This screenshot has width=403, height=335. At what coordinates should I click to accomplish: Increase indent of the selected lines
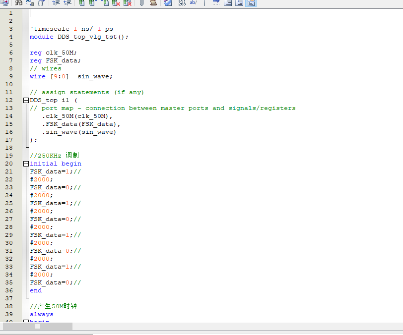(56, 2)
